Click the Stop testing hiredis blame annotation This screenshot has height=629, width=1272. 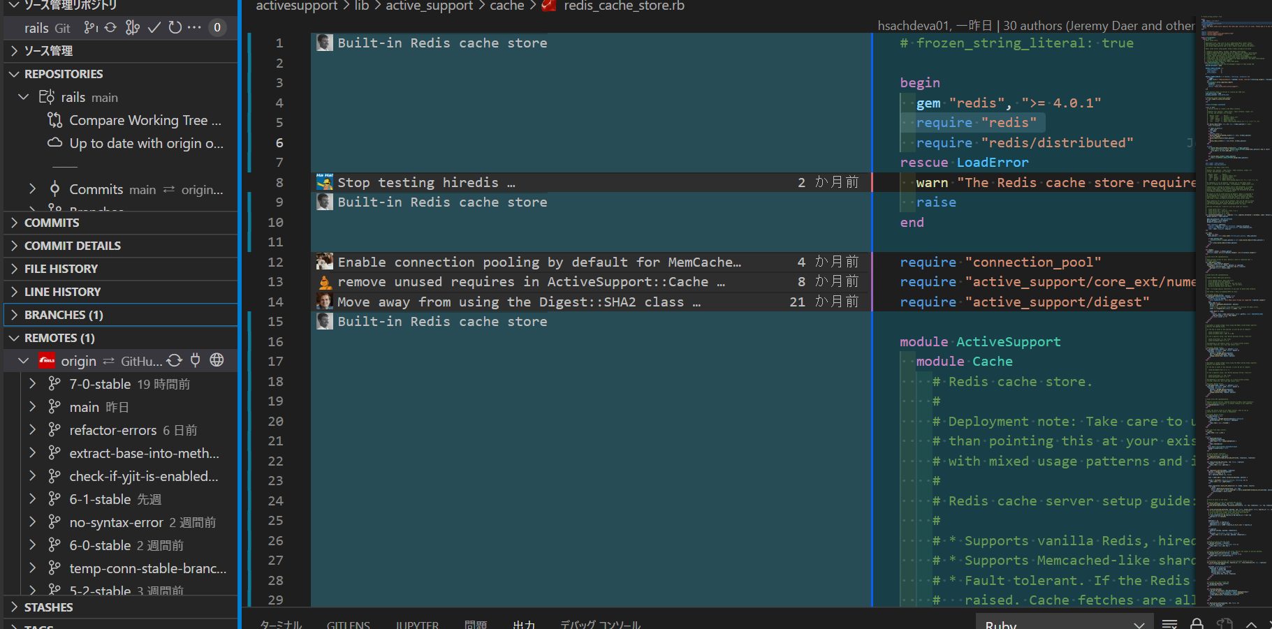tap(591, 182)
